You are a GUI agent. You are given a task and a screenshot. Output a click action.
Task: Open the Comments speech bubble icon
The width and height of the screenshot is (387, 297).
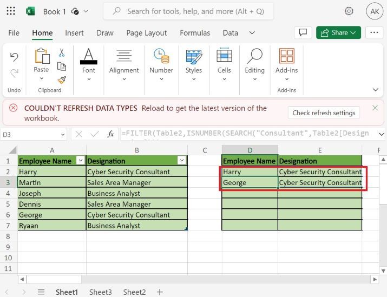pos(303,32)
